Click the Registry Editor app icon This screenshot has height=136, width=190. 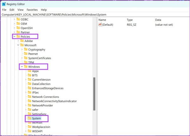[x=4, y=4]
